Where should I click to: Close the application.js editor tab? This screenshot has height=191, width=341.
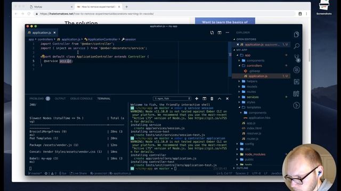pos(54,33)
